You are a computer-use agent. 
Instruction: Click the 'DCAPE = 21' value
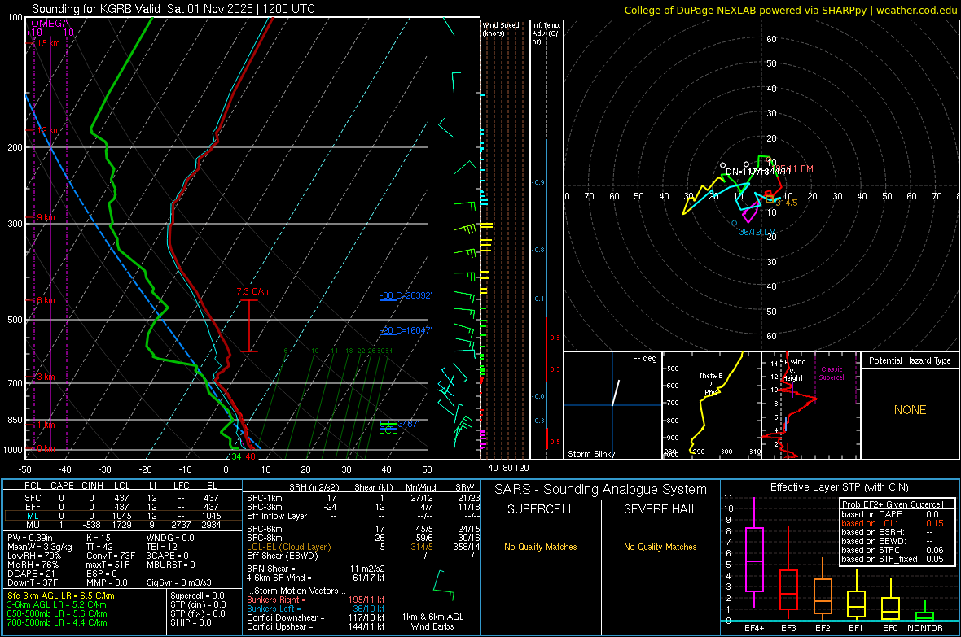[x=31, y=574]
